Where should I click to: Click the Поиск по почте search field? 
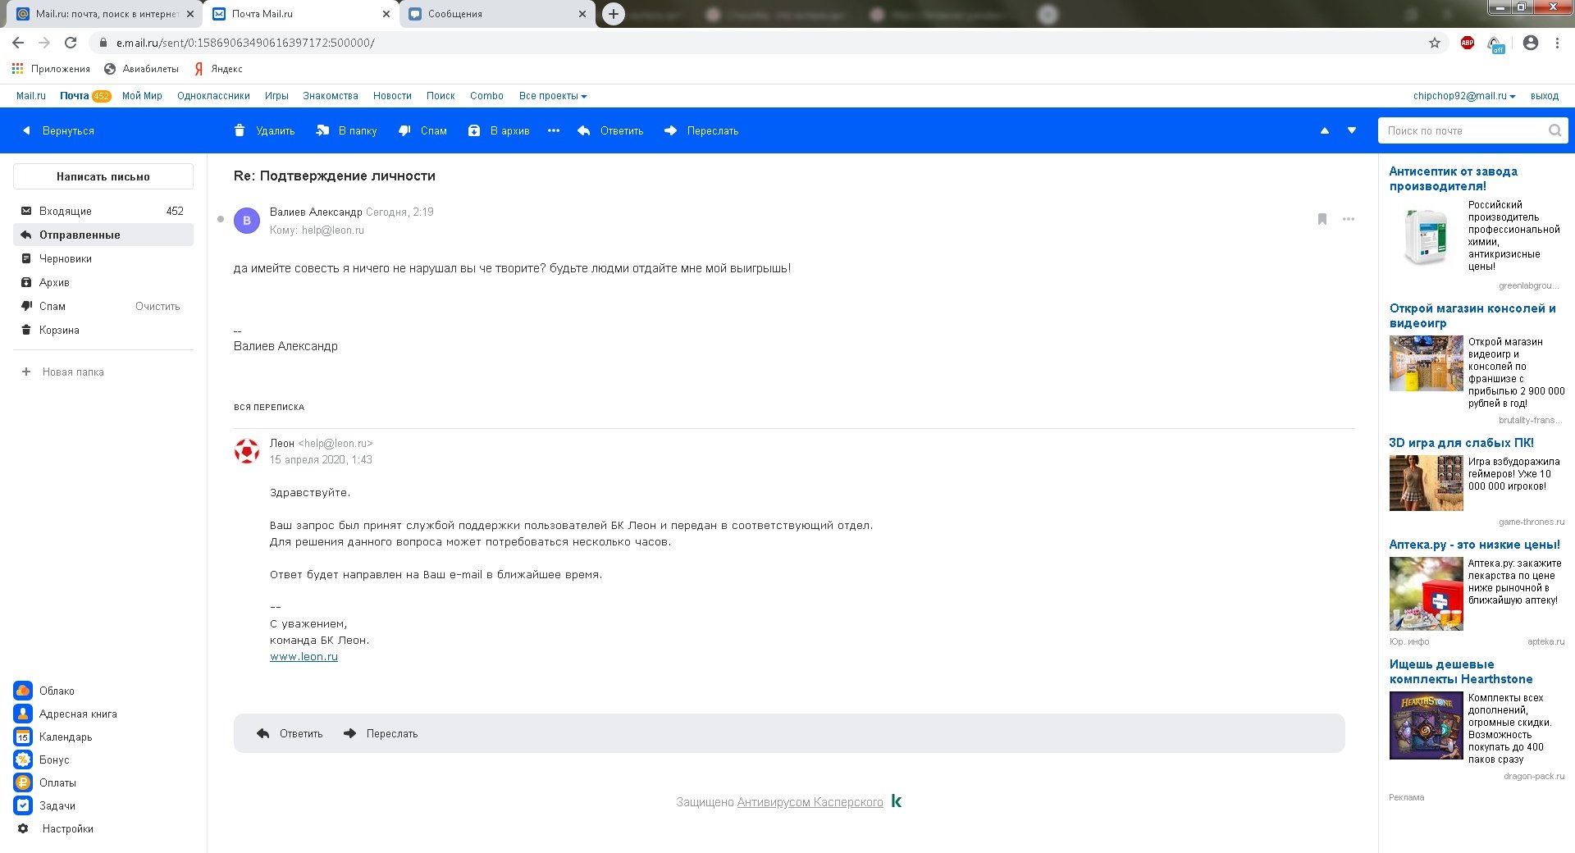(x=1463, y=130)
